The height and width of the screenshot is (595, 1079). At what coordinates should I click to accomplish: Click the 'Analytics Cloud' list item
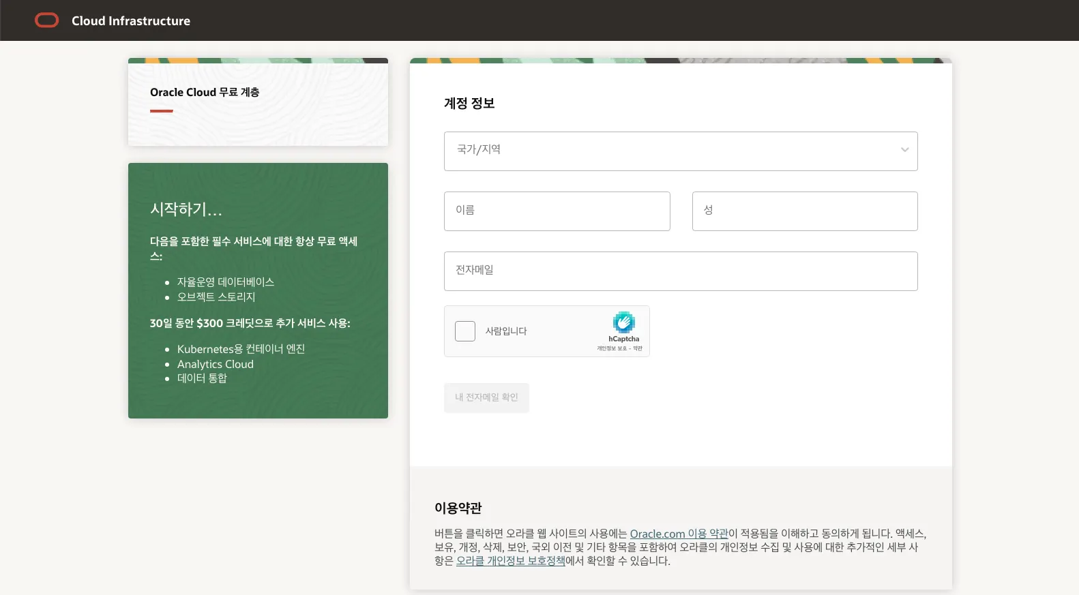point(216,364)
